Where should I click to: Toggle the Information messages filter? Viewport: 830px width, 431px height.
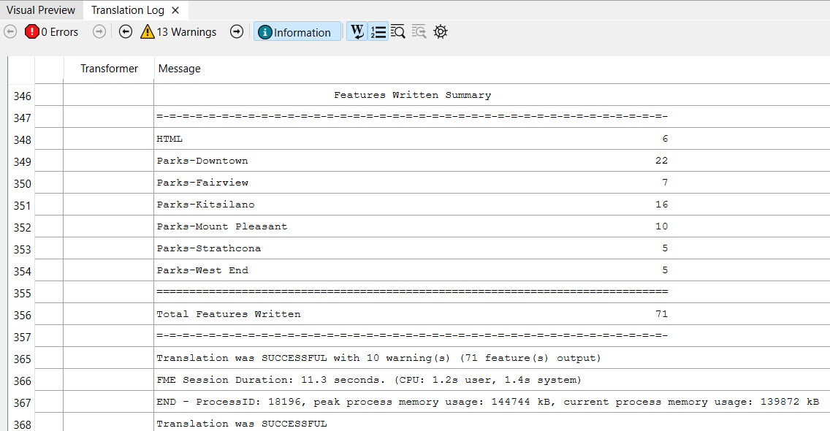coord(297,32)
